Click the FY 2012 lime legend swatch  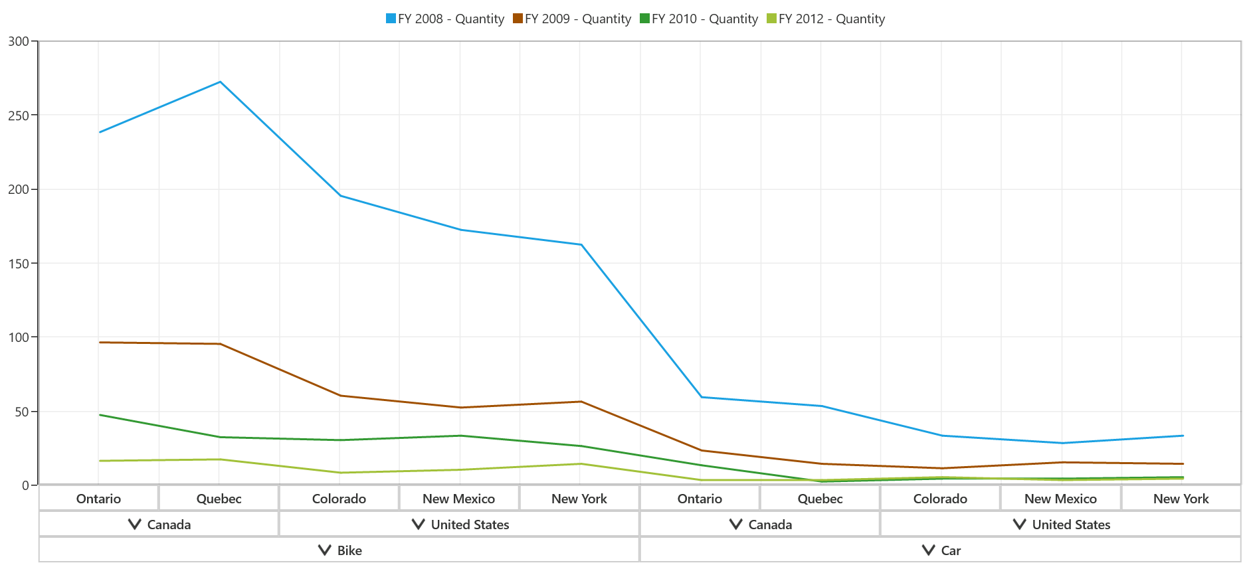coord(771,19)
